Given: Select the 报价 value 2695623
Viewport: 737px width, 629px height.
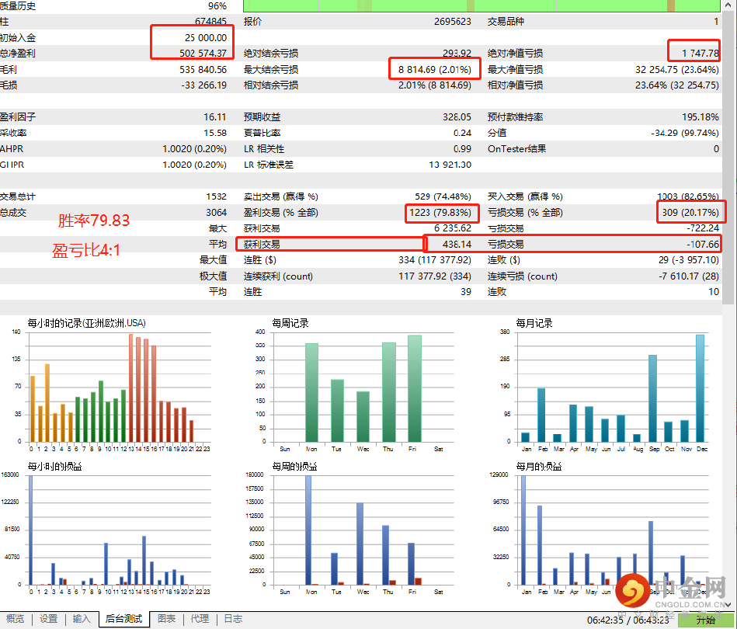Looking at the screenshot, I should tap(453, 22).
